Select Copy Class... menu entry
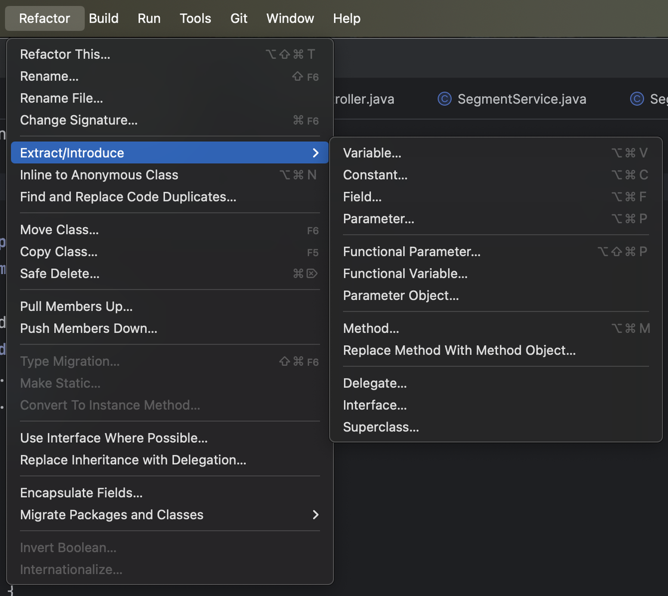This screenshot has width=668, height=596. [x=169, y=252]
